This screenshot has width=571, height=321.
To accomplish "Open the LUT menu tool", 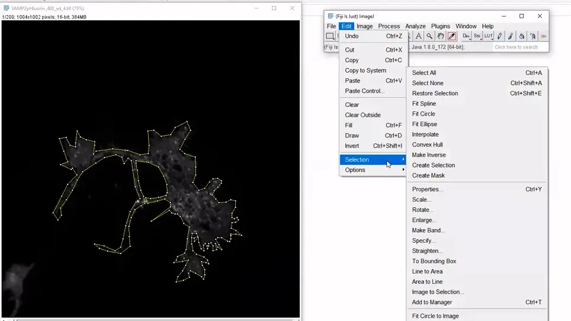I will 488,36.
